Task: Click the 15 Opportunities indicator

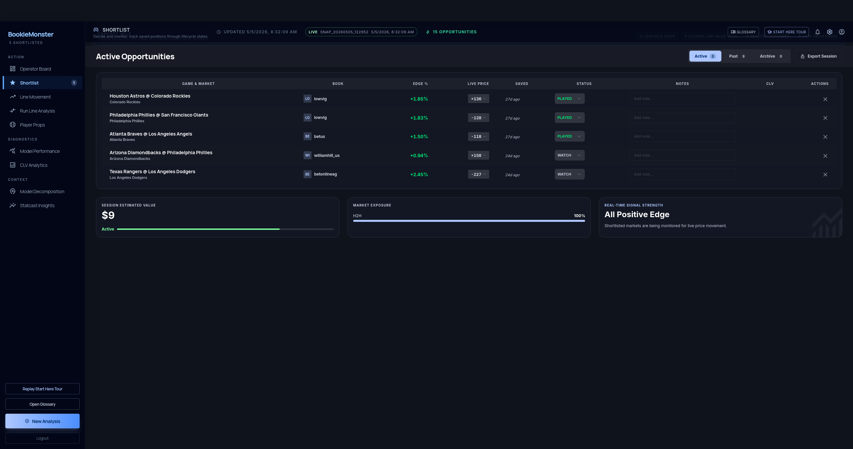Action: (x=451, y=32)
